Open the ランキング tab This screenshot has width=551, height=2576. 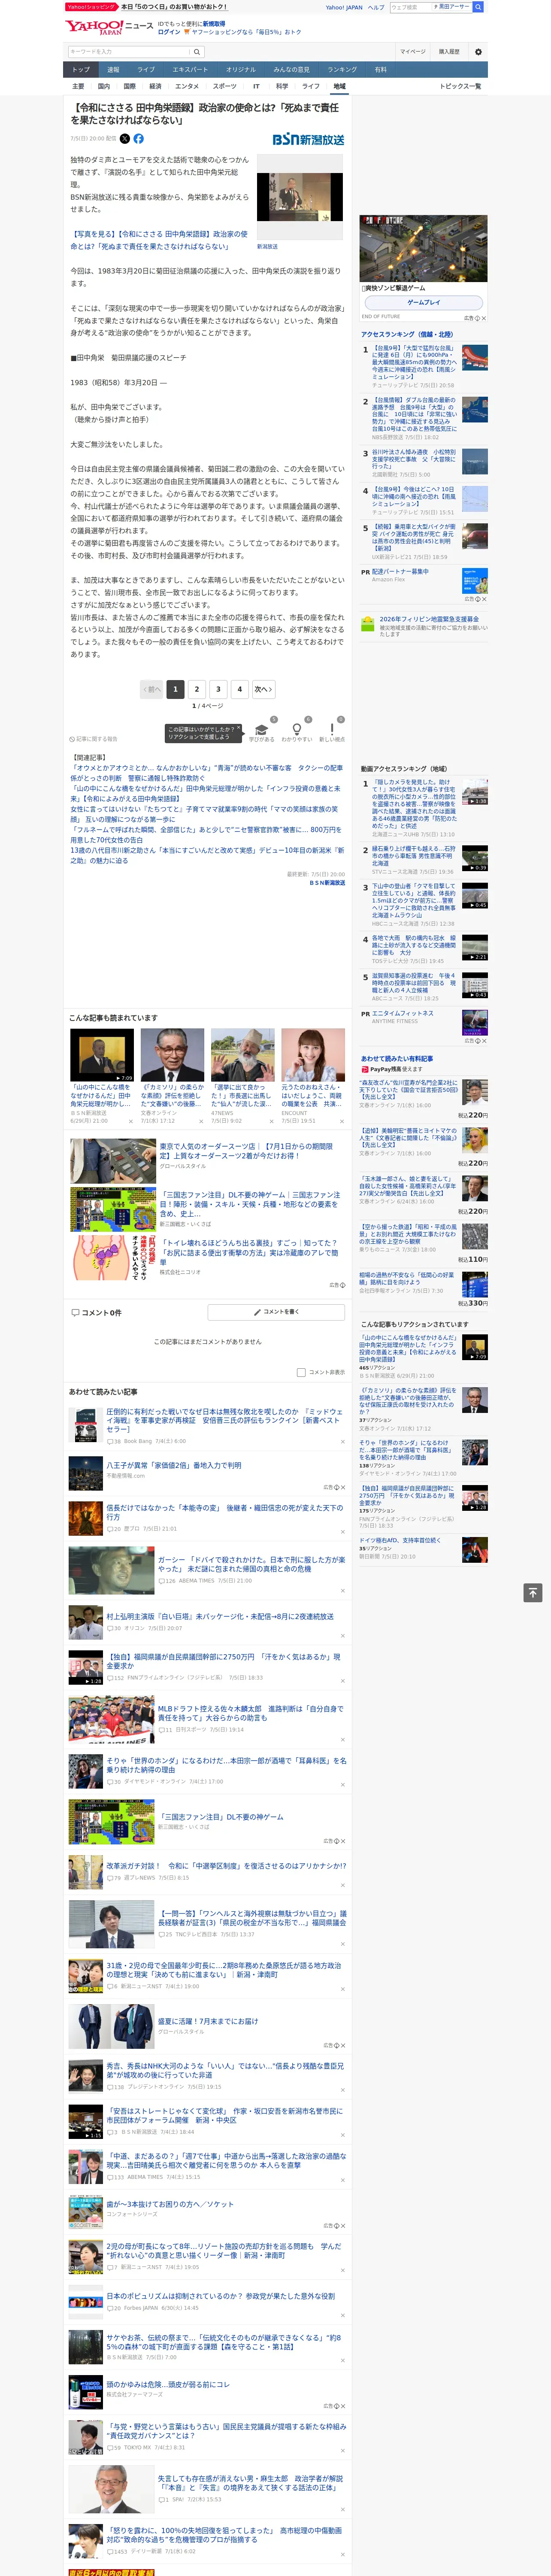tap(343, 70)
